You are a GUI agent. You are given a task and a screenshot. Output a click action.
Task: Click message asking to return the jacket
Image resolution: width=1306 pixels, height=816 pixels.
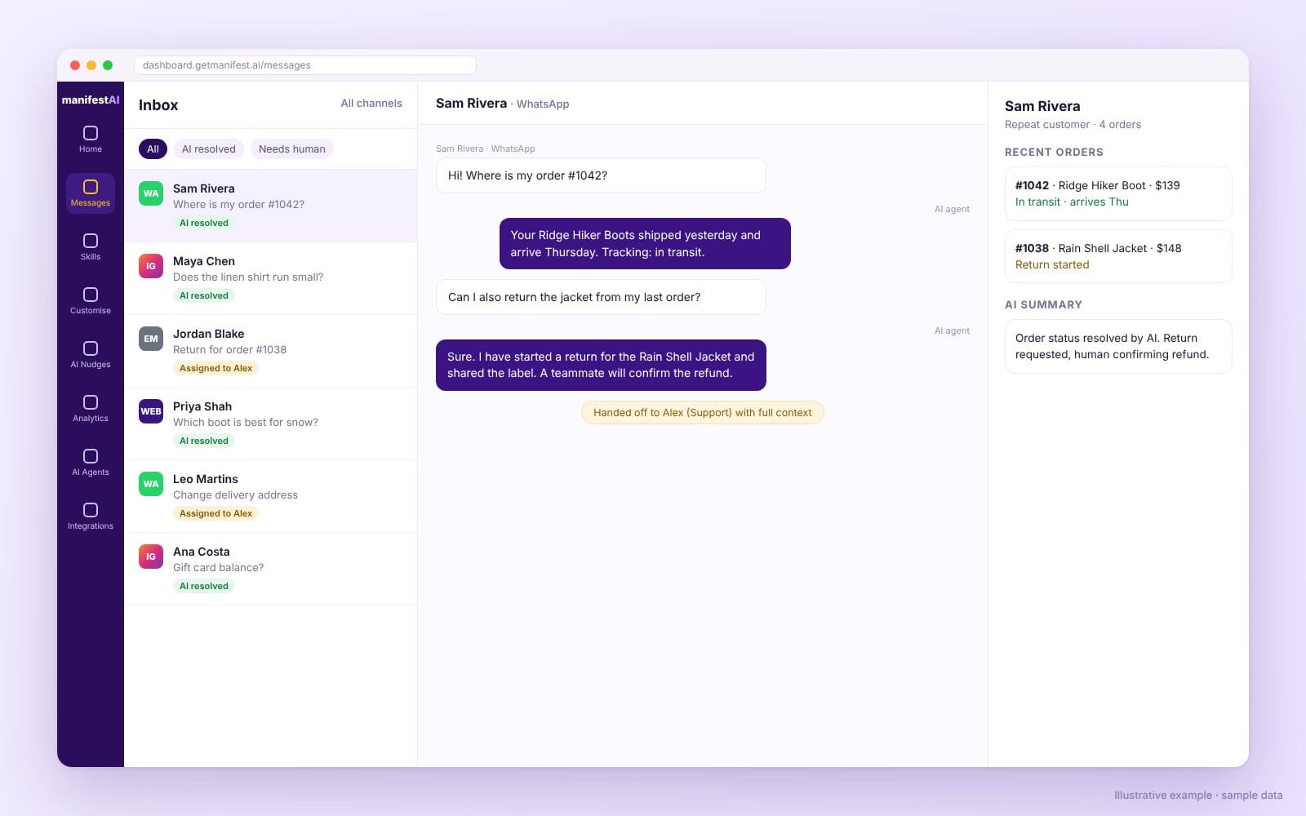(x=601, y=297)
